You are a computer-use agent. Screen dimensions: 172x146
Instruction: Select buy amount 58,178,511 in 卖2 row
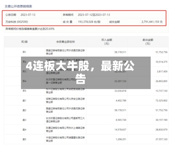(120, 110)
